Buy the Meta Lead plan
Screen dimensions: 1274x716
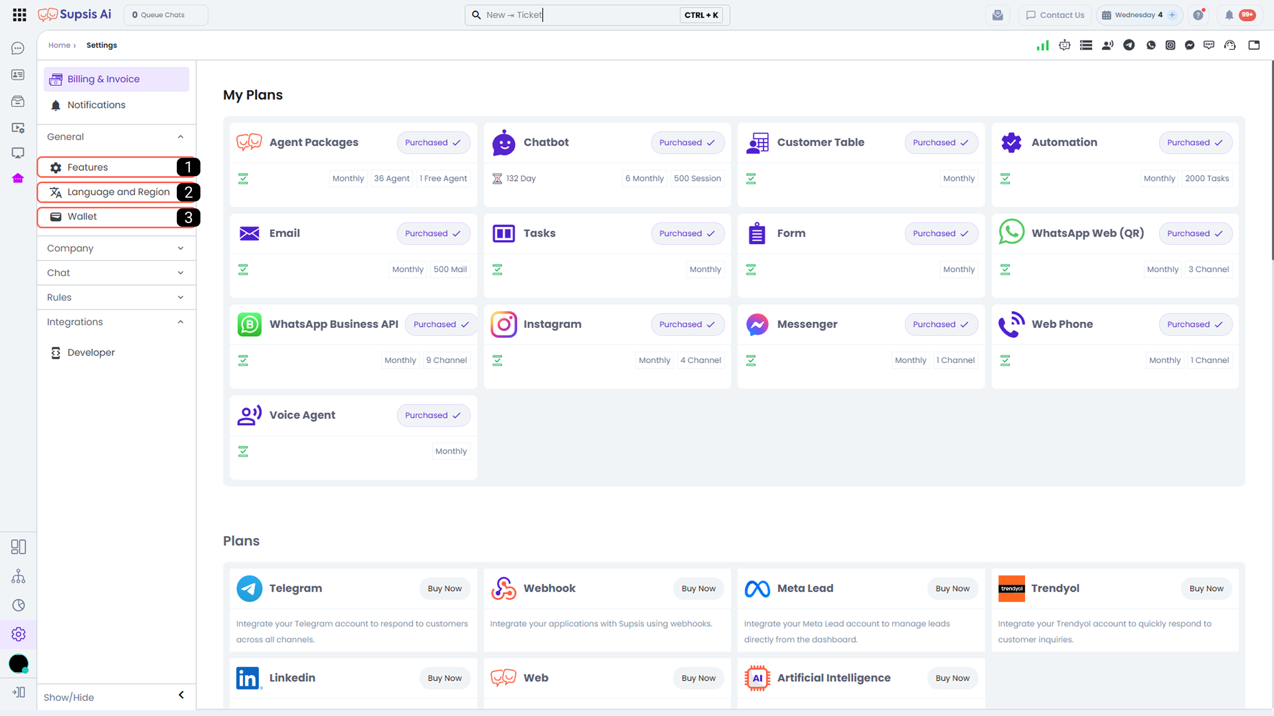952,589
